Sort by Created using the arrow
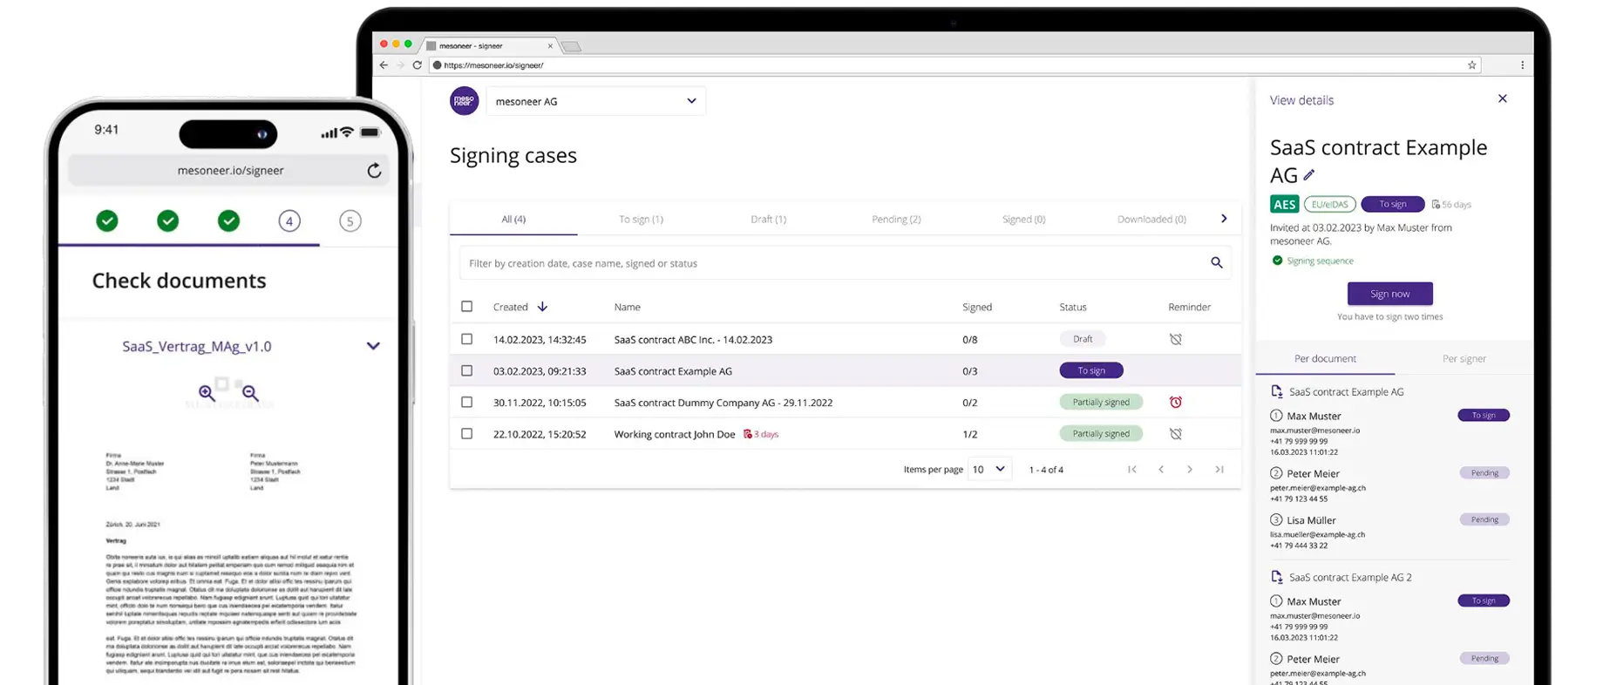Screen dimensions: 1603x685 [542, 307]
